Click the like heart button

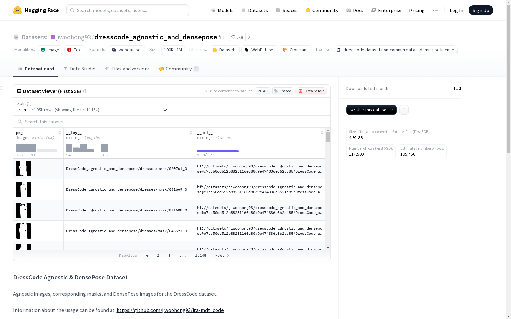[x=237, y=37]
